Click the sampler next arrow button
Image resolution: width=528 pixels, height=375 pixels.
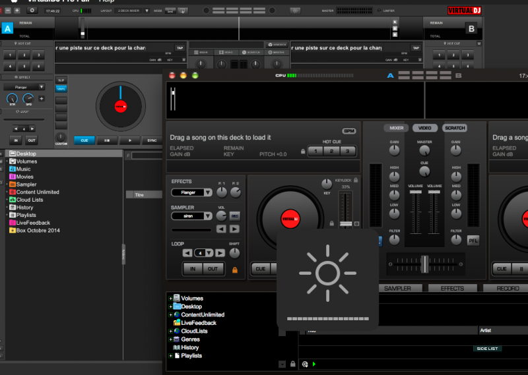tap(234, 229)
